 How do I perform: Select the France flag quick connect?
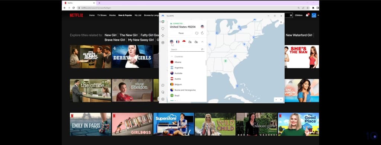point(177,42)
